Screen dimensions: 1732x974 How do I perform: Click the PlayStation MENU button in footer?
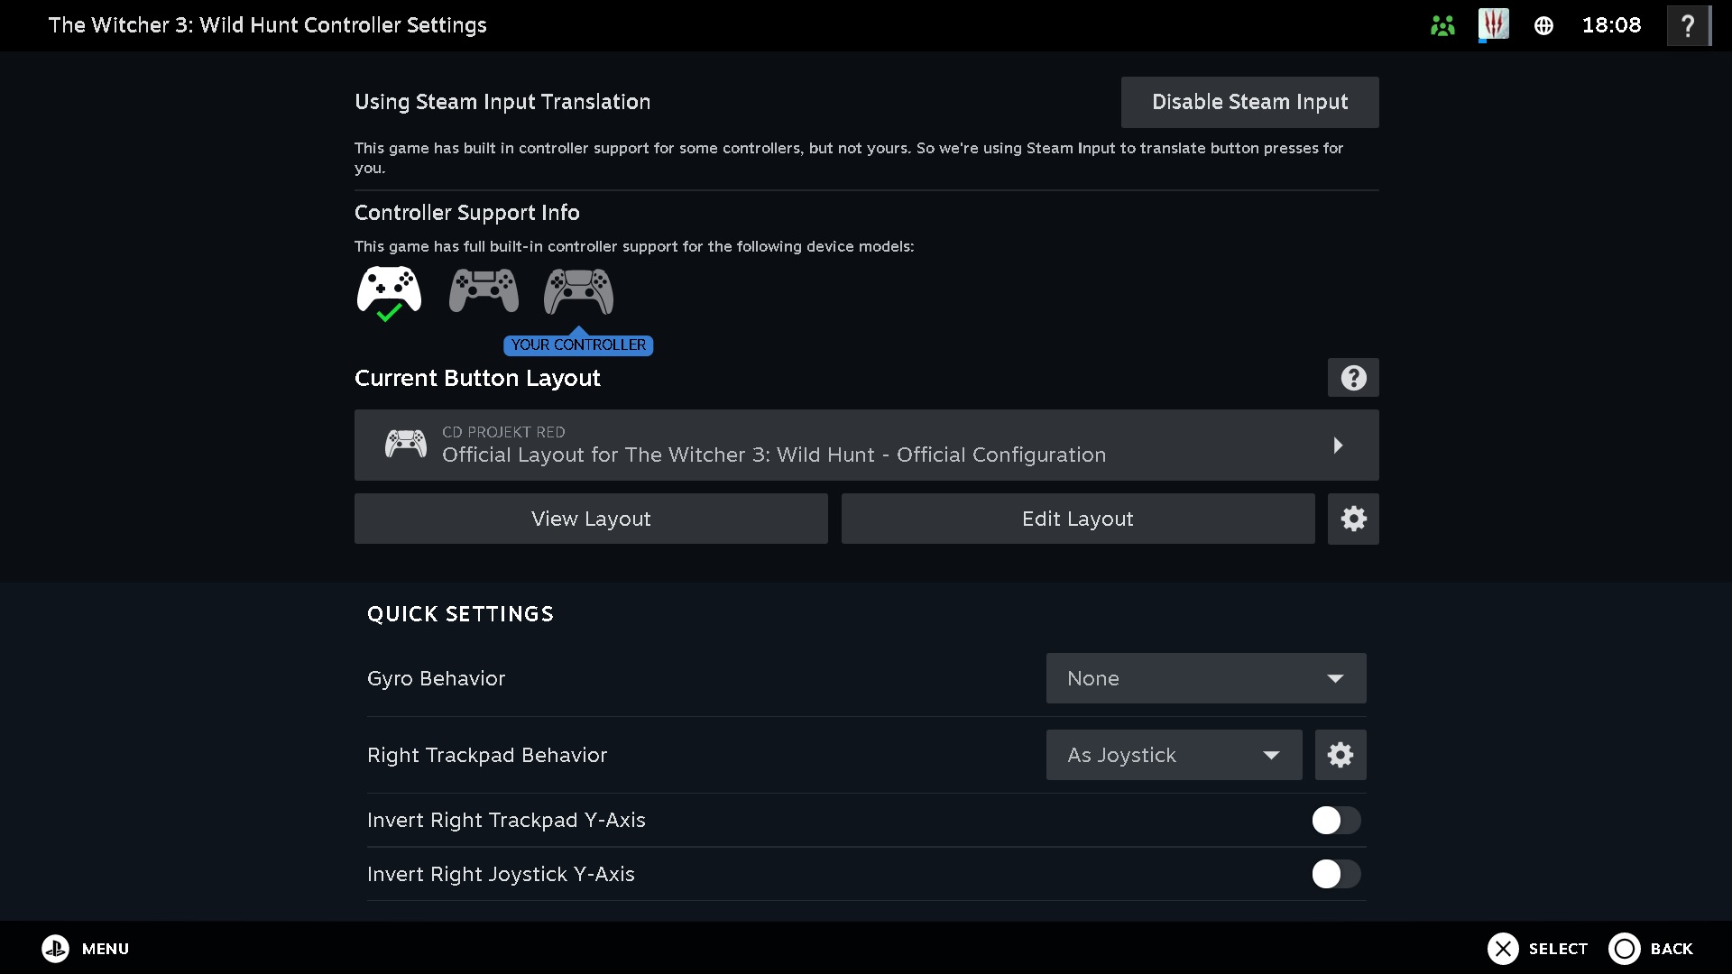pyautogui.click(x=56, y=949)
